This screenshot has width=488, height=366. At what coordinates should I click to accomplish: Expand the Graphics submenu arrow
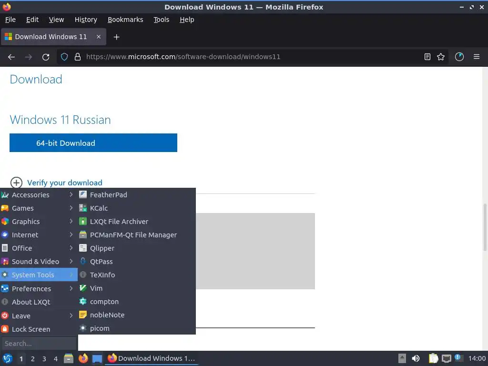[x=71, y=221]
